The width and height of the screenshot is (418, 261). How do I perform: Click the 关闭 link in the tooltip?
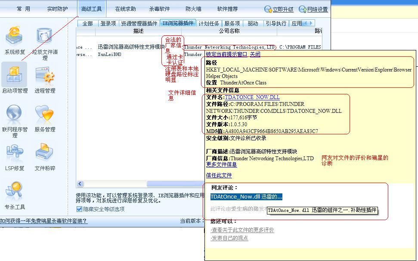pyautogui.click(x=255, y=54)
